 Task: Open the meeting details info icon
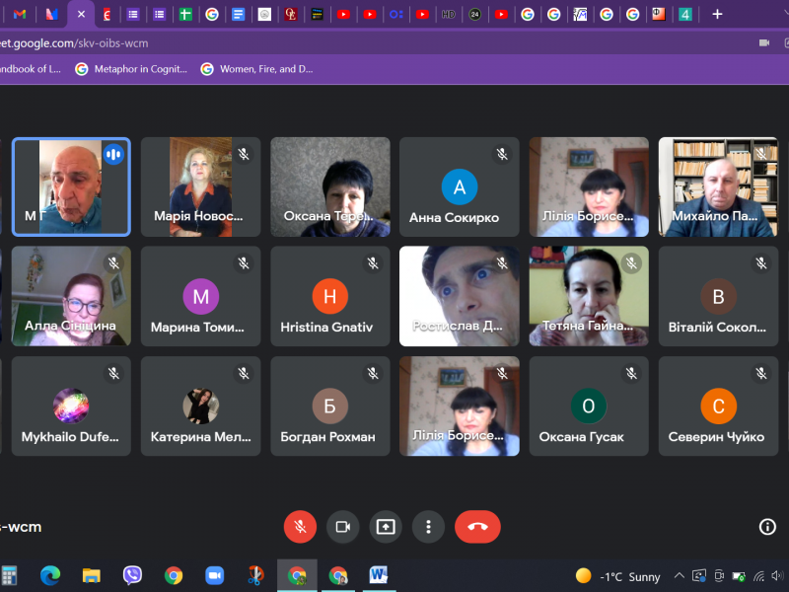pyautogui.click(x=767, y=527)
